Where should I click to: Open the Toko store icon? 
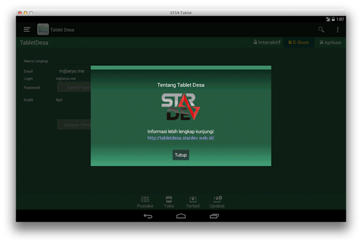pyautogui.click(x=169, y=202)
